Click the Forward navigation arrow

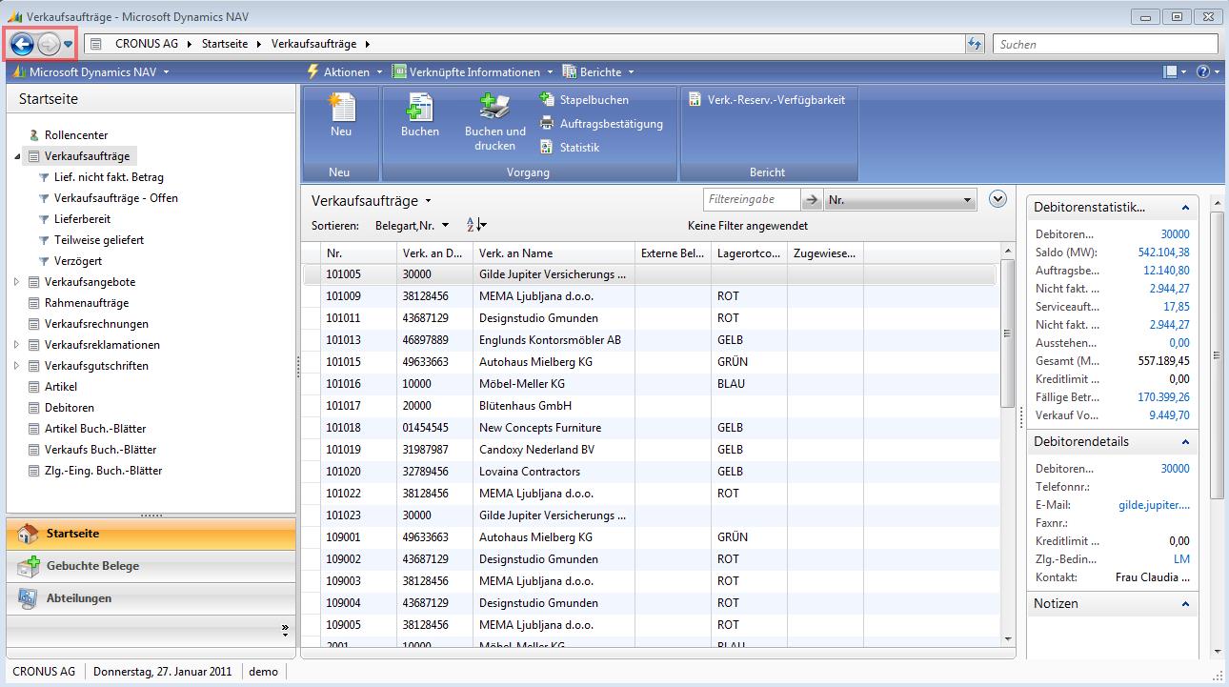49,44
